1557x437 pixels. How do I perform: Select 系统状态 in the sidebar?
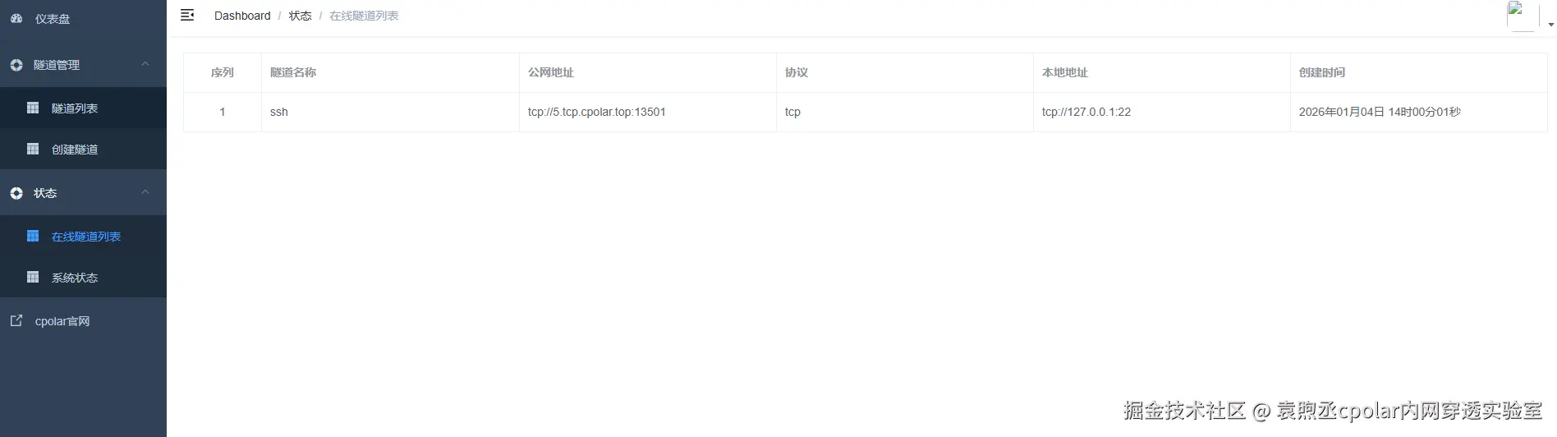pyautogui.click(x=75, y=278)
